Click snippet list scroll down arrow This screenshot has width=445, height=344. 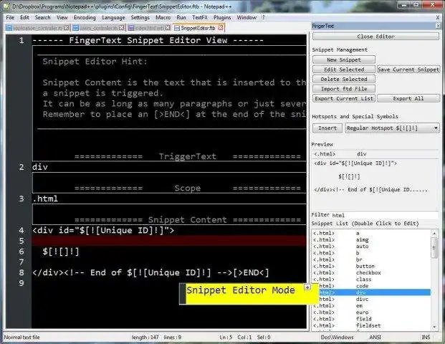coord(434,327)
